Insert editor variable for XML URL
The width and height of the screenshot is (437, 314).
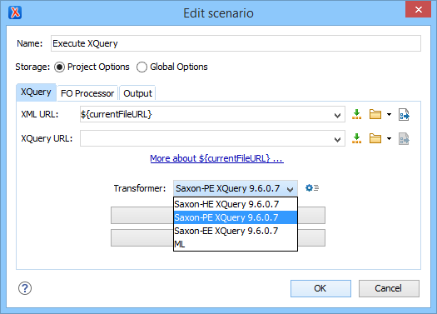pos(356,114)
